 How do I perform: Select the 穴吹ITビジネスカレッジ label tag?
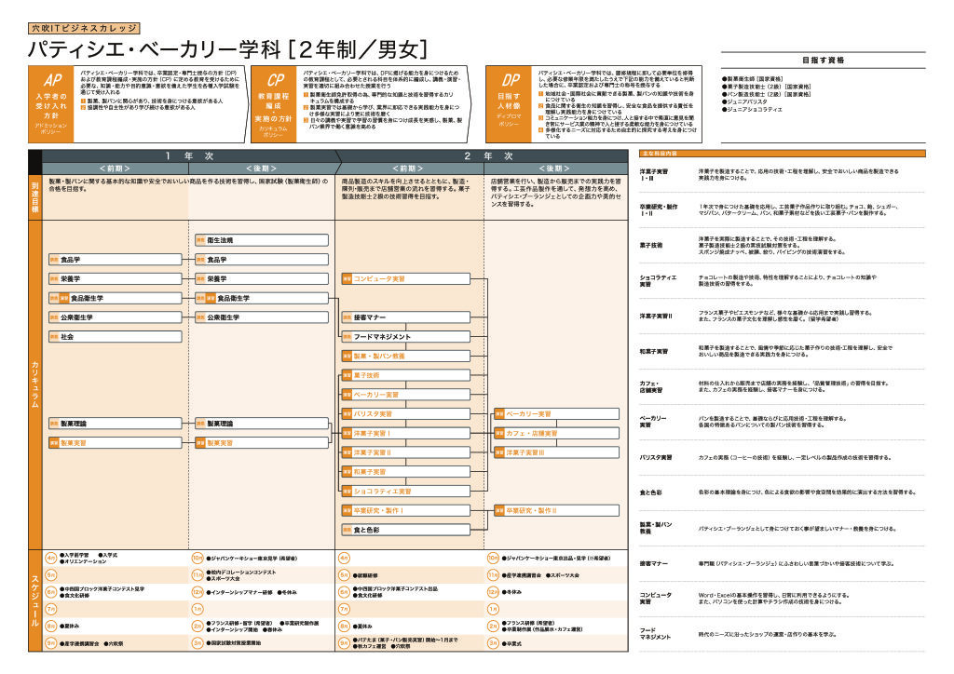(84, 28)
